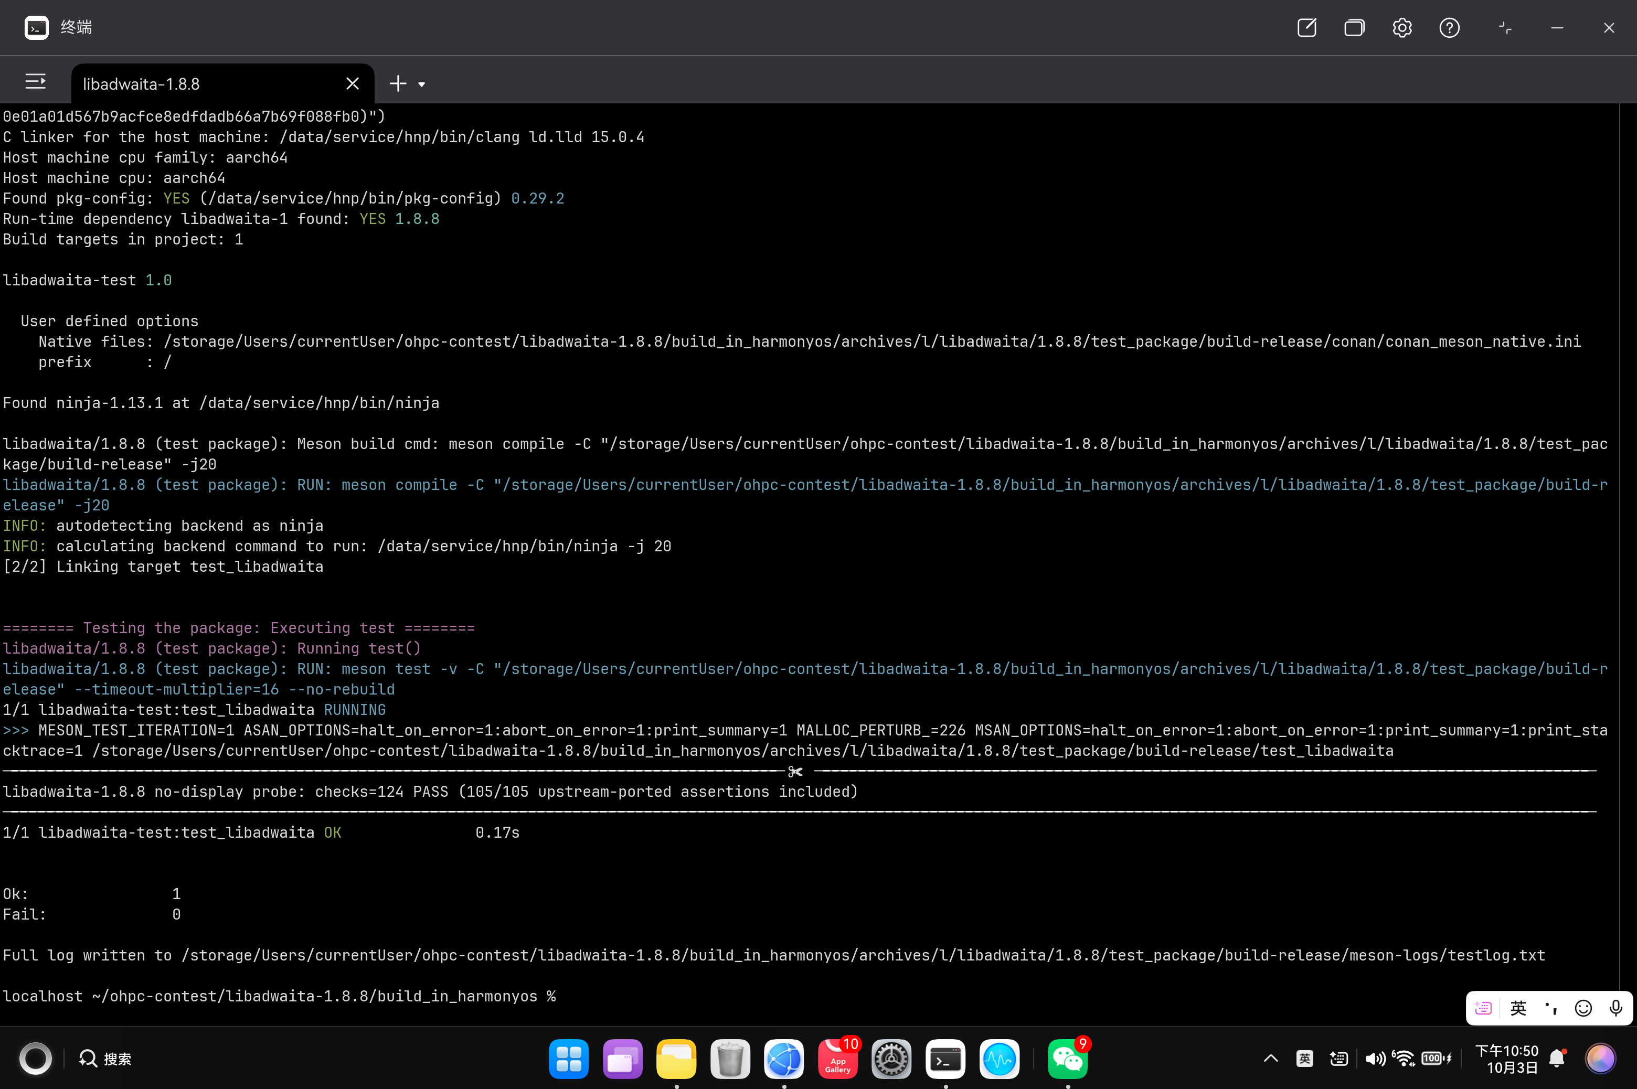1637x1089 pixels.
Task: Open the notification bell
Action: [1558, 1059]
